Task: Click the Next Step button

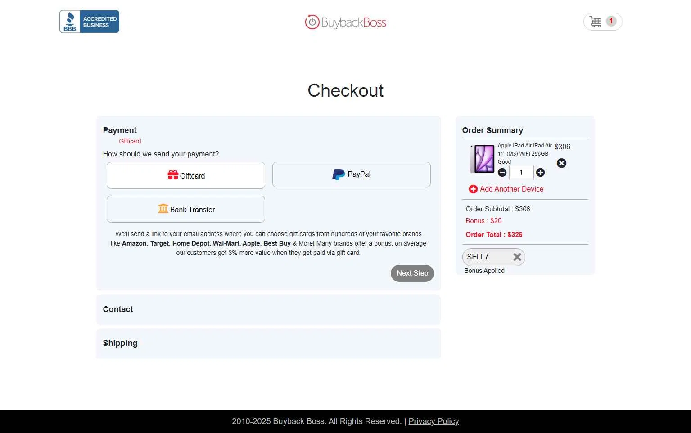Action: tap(412, 273)
